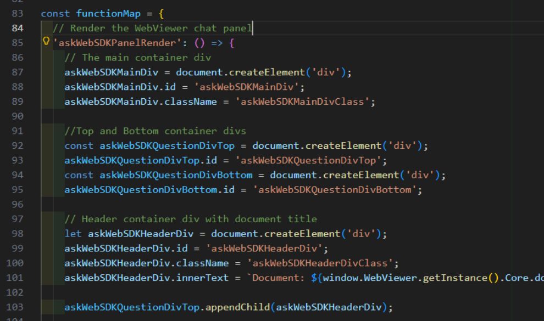Click line number 83 in gutter
The image size is (544, 321).
coord(18,14)
